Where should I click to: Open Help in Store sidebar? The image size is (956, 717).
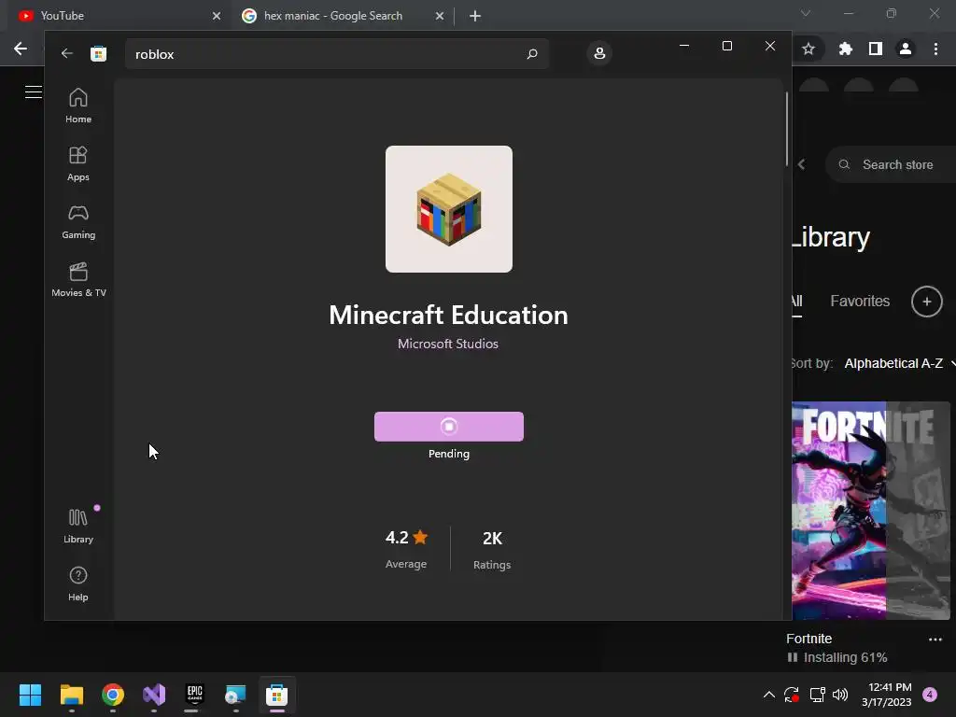coord(78,583)
